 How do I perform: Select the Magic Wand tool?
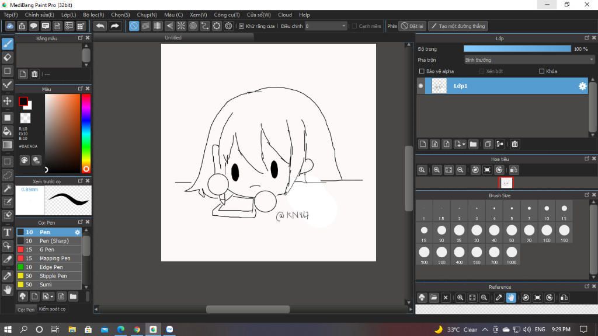7,188
